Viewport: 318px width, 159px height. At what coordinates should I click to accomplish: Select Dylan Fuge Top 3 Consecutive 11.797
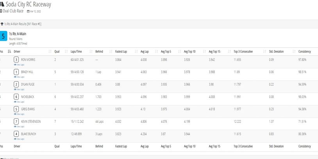tap(238, 84)
